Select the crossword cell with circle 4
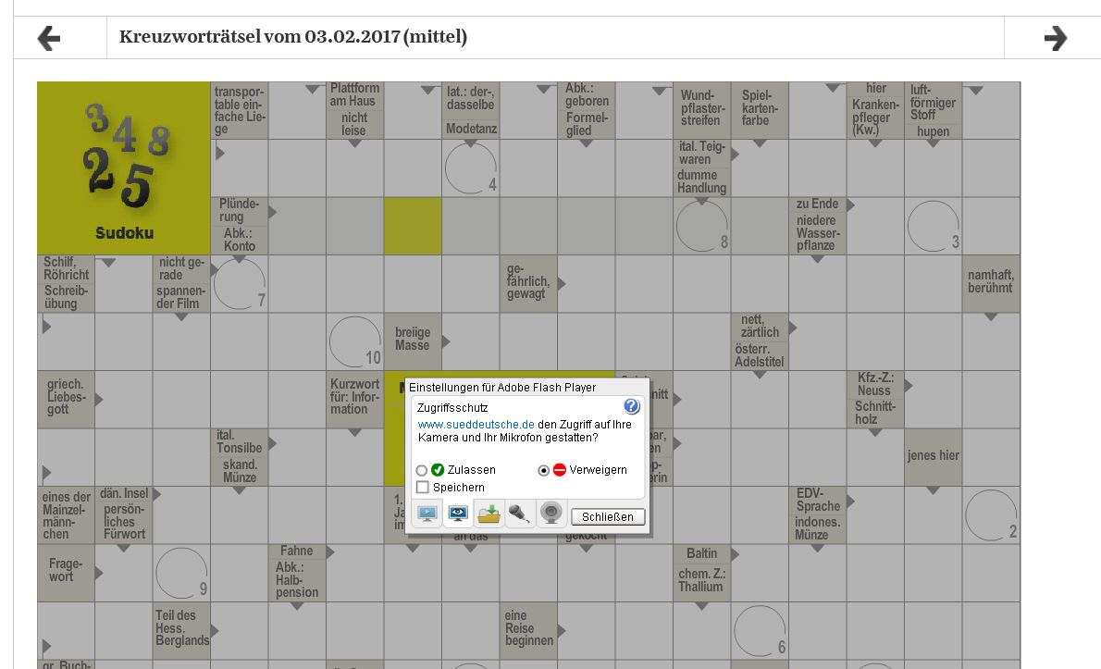This screenshot has height=669, width=1101. [470, 168]
